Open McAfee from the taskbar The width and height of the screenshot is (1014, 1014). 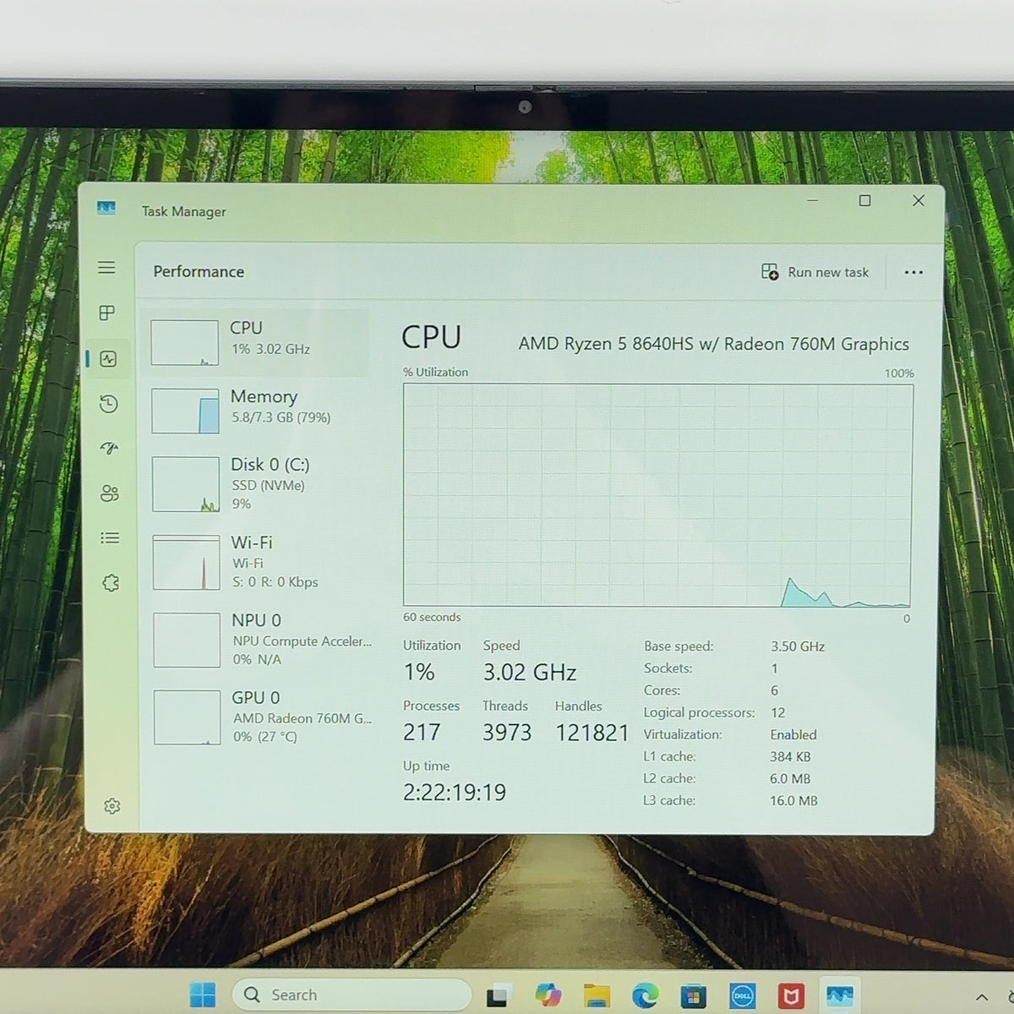[x=791, y=996]
